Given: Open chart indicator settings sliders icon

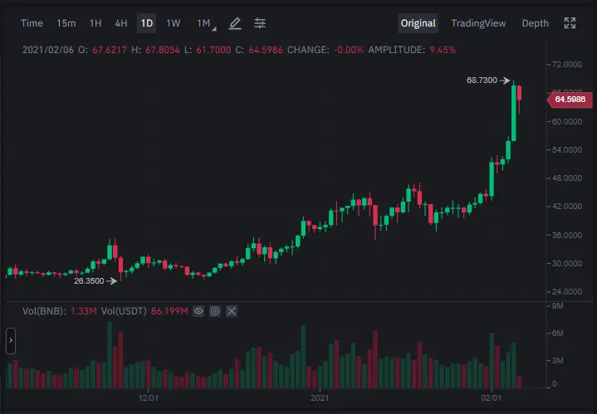Looking at the screenshot, I should pos(260,23).
